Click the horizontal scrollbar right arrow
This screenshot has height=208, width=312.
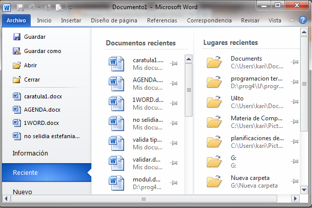[295, 198]
